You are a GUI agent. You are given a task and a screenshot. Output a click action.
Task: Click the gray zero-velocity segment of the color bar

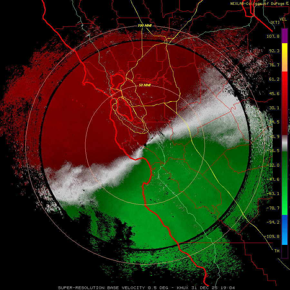285,143
